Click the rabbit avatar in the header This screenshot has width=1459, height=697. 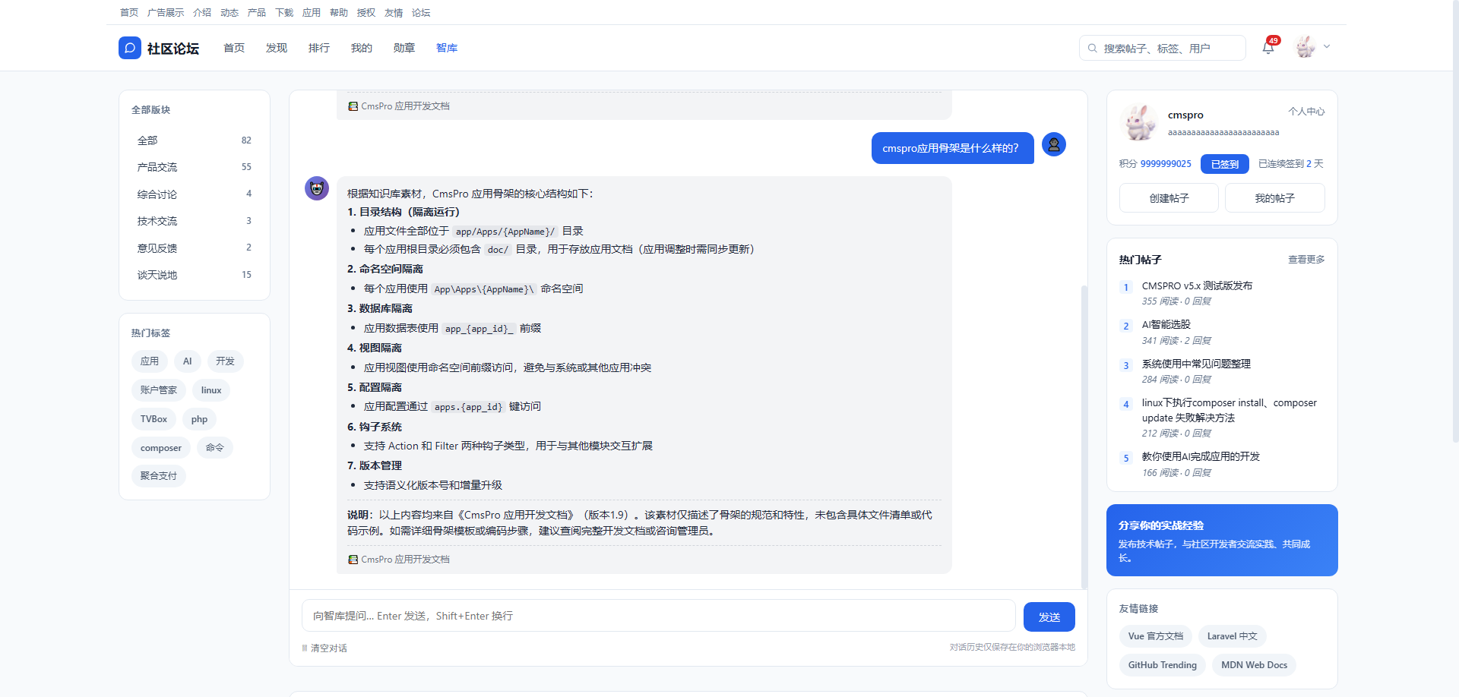coord(1306,47)
